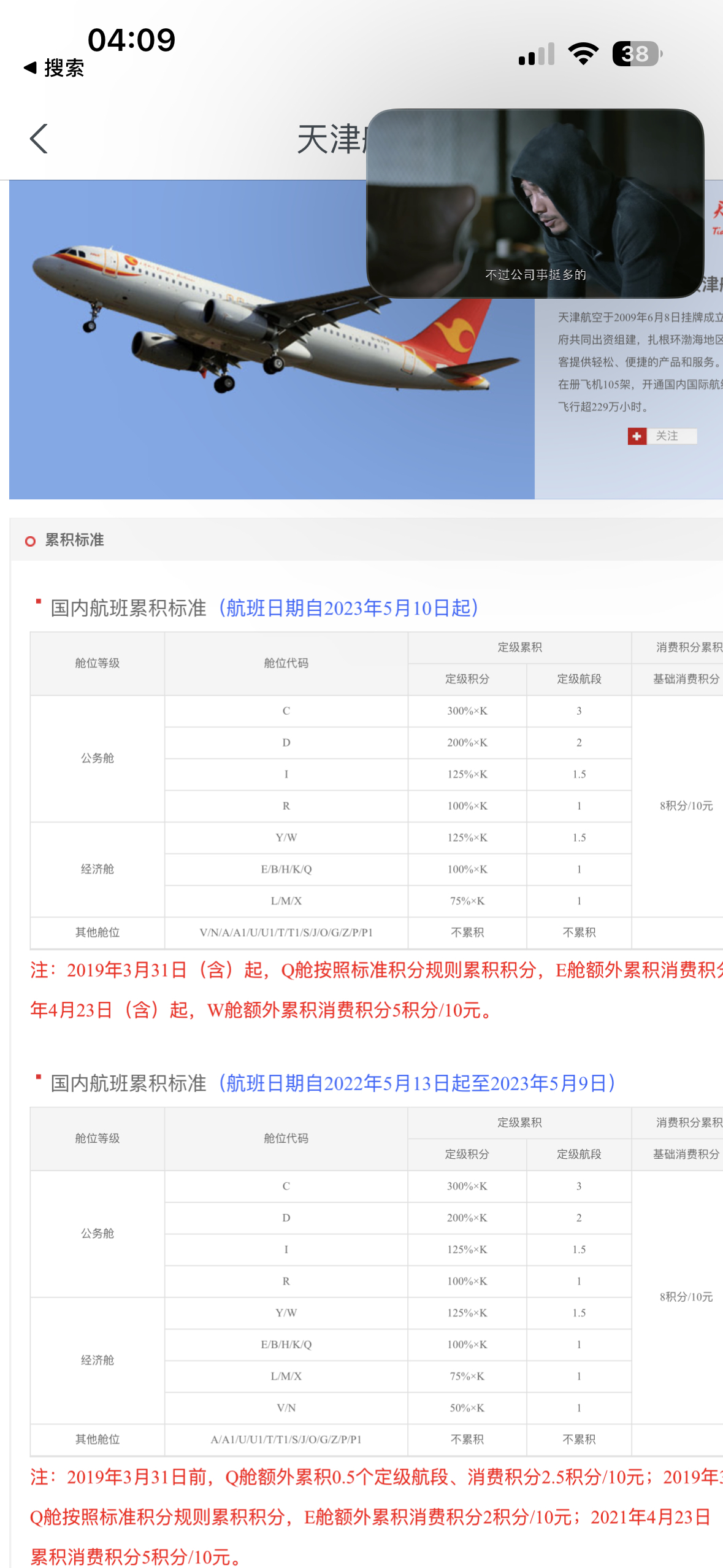The image size is (723, 1568).
Task: Tap the E/B/H/K/Q cabin code in the 2023 table
Action: (x=286, y=869)
